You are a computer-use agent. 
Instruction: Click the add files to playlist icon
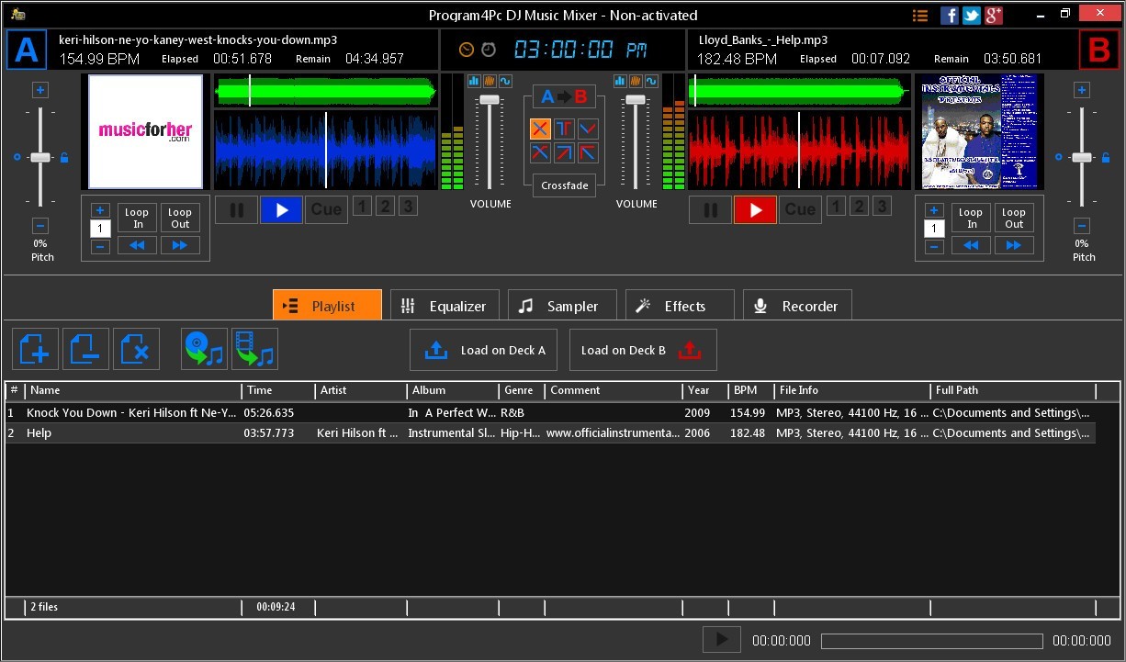click(35, 349)
